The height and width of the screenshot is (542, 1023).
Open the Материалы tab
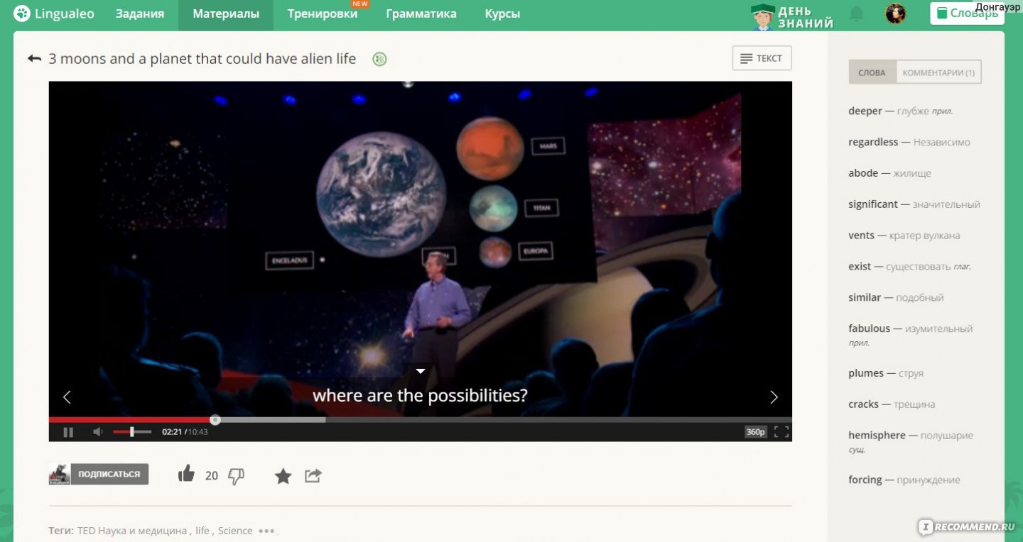pyautogui.click(x=226, y=13)
